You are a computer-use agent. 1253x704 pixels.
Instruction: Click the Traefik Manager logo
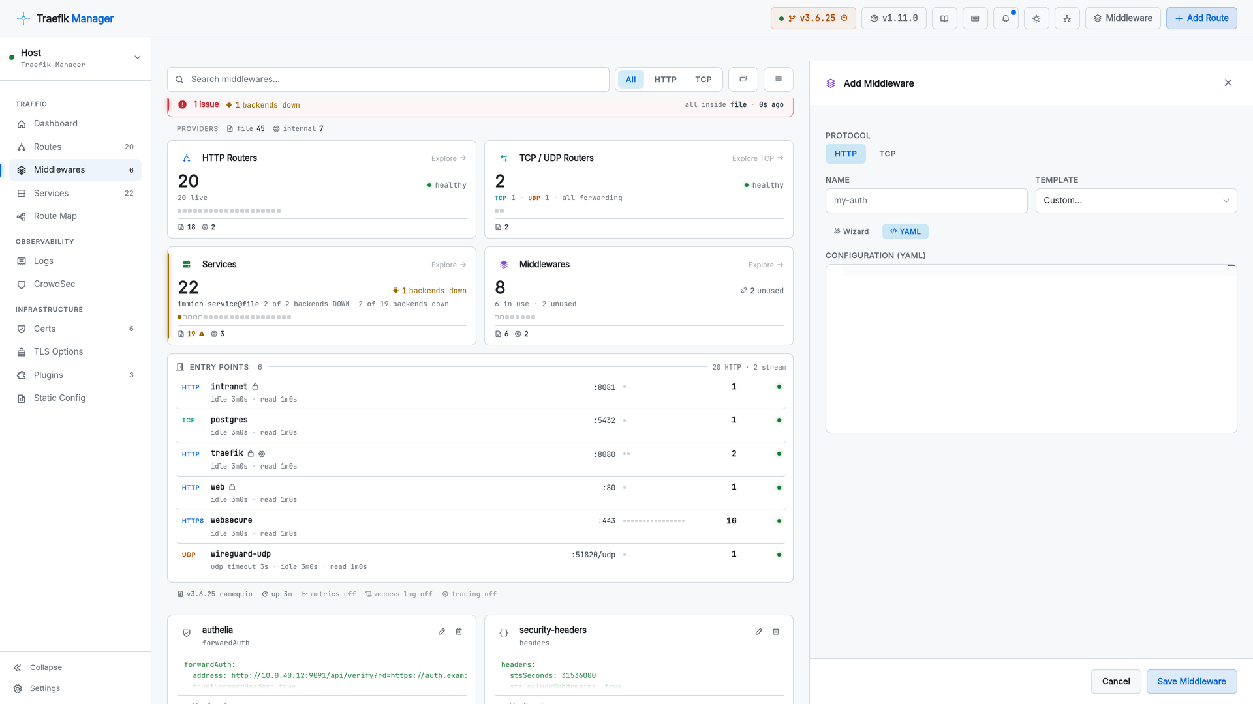click(65, 18)
